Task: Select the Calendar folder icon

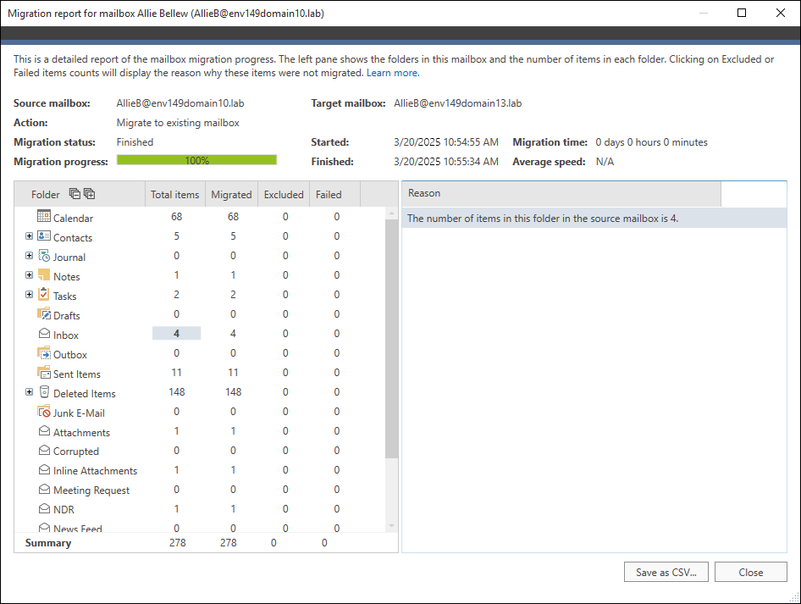Action: pos(44,218)
